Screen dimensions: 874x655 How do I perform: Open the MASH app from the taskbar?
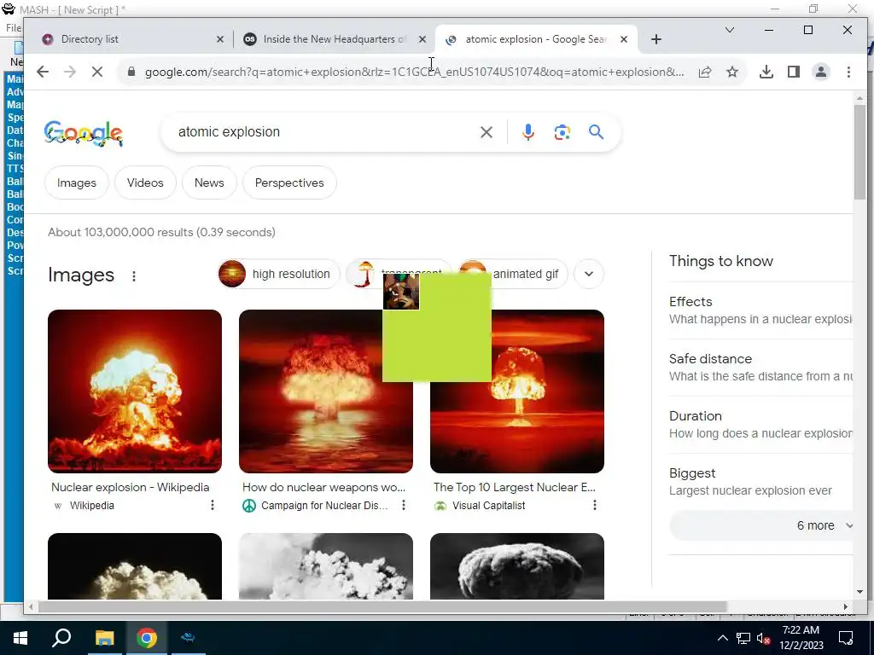tap(189, 638)
